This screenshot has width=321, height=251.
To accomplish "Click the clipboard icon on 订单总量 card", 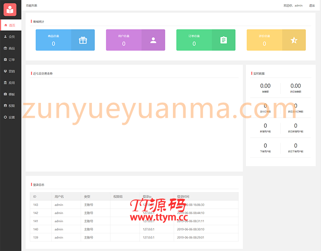I will tap(223, 40).
